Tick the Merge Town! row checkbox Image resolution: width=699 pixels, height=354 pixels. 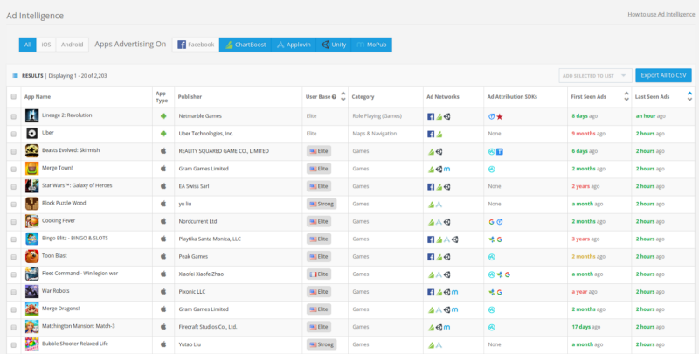click(13, 169)
